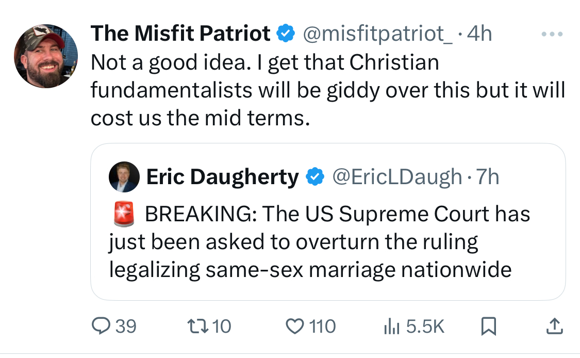This screenshot has height=358, width=580.
Task: Open the quoted BREAKING Supreme Court tweet
Action: (x=328, y=222)
